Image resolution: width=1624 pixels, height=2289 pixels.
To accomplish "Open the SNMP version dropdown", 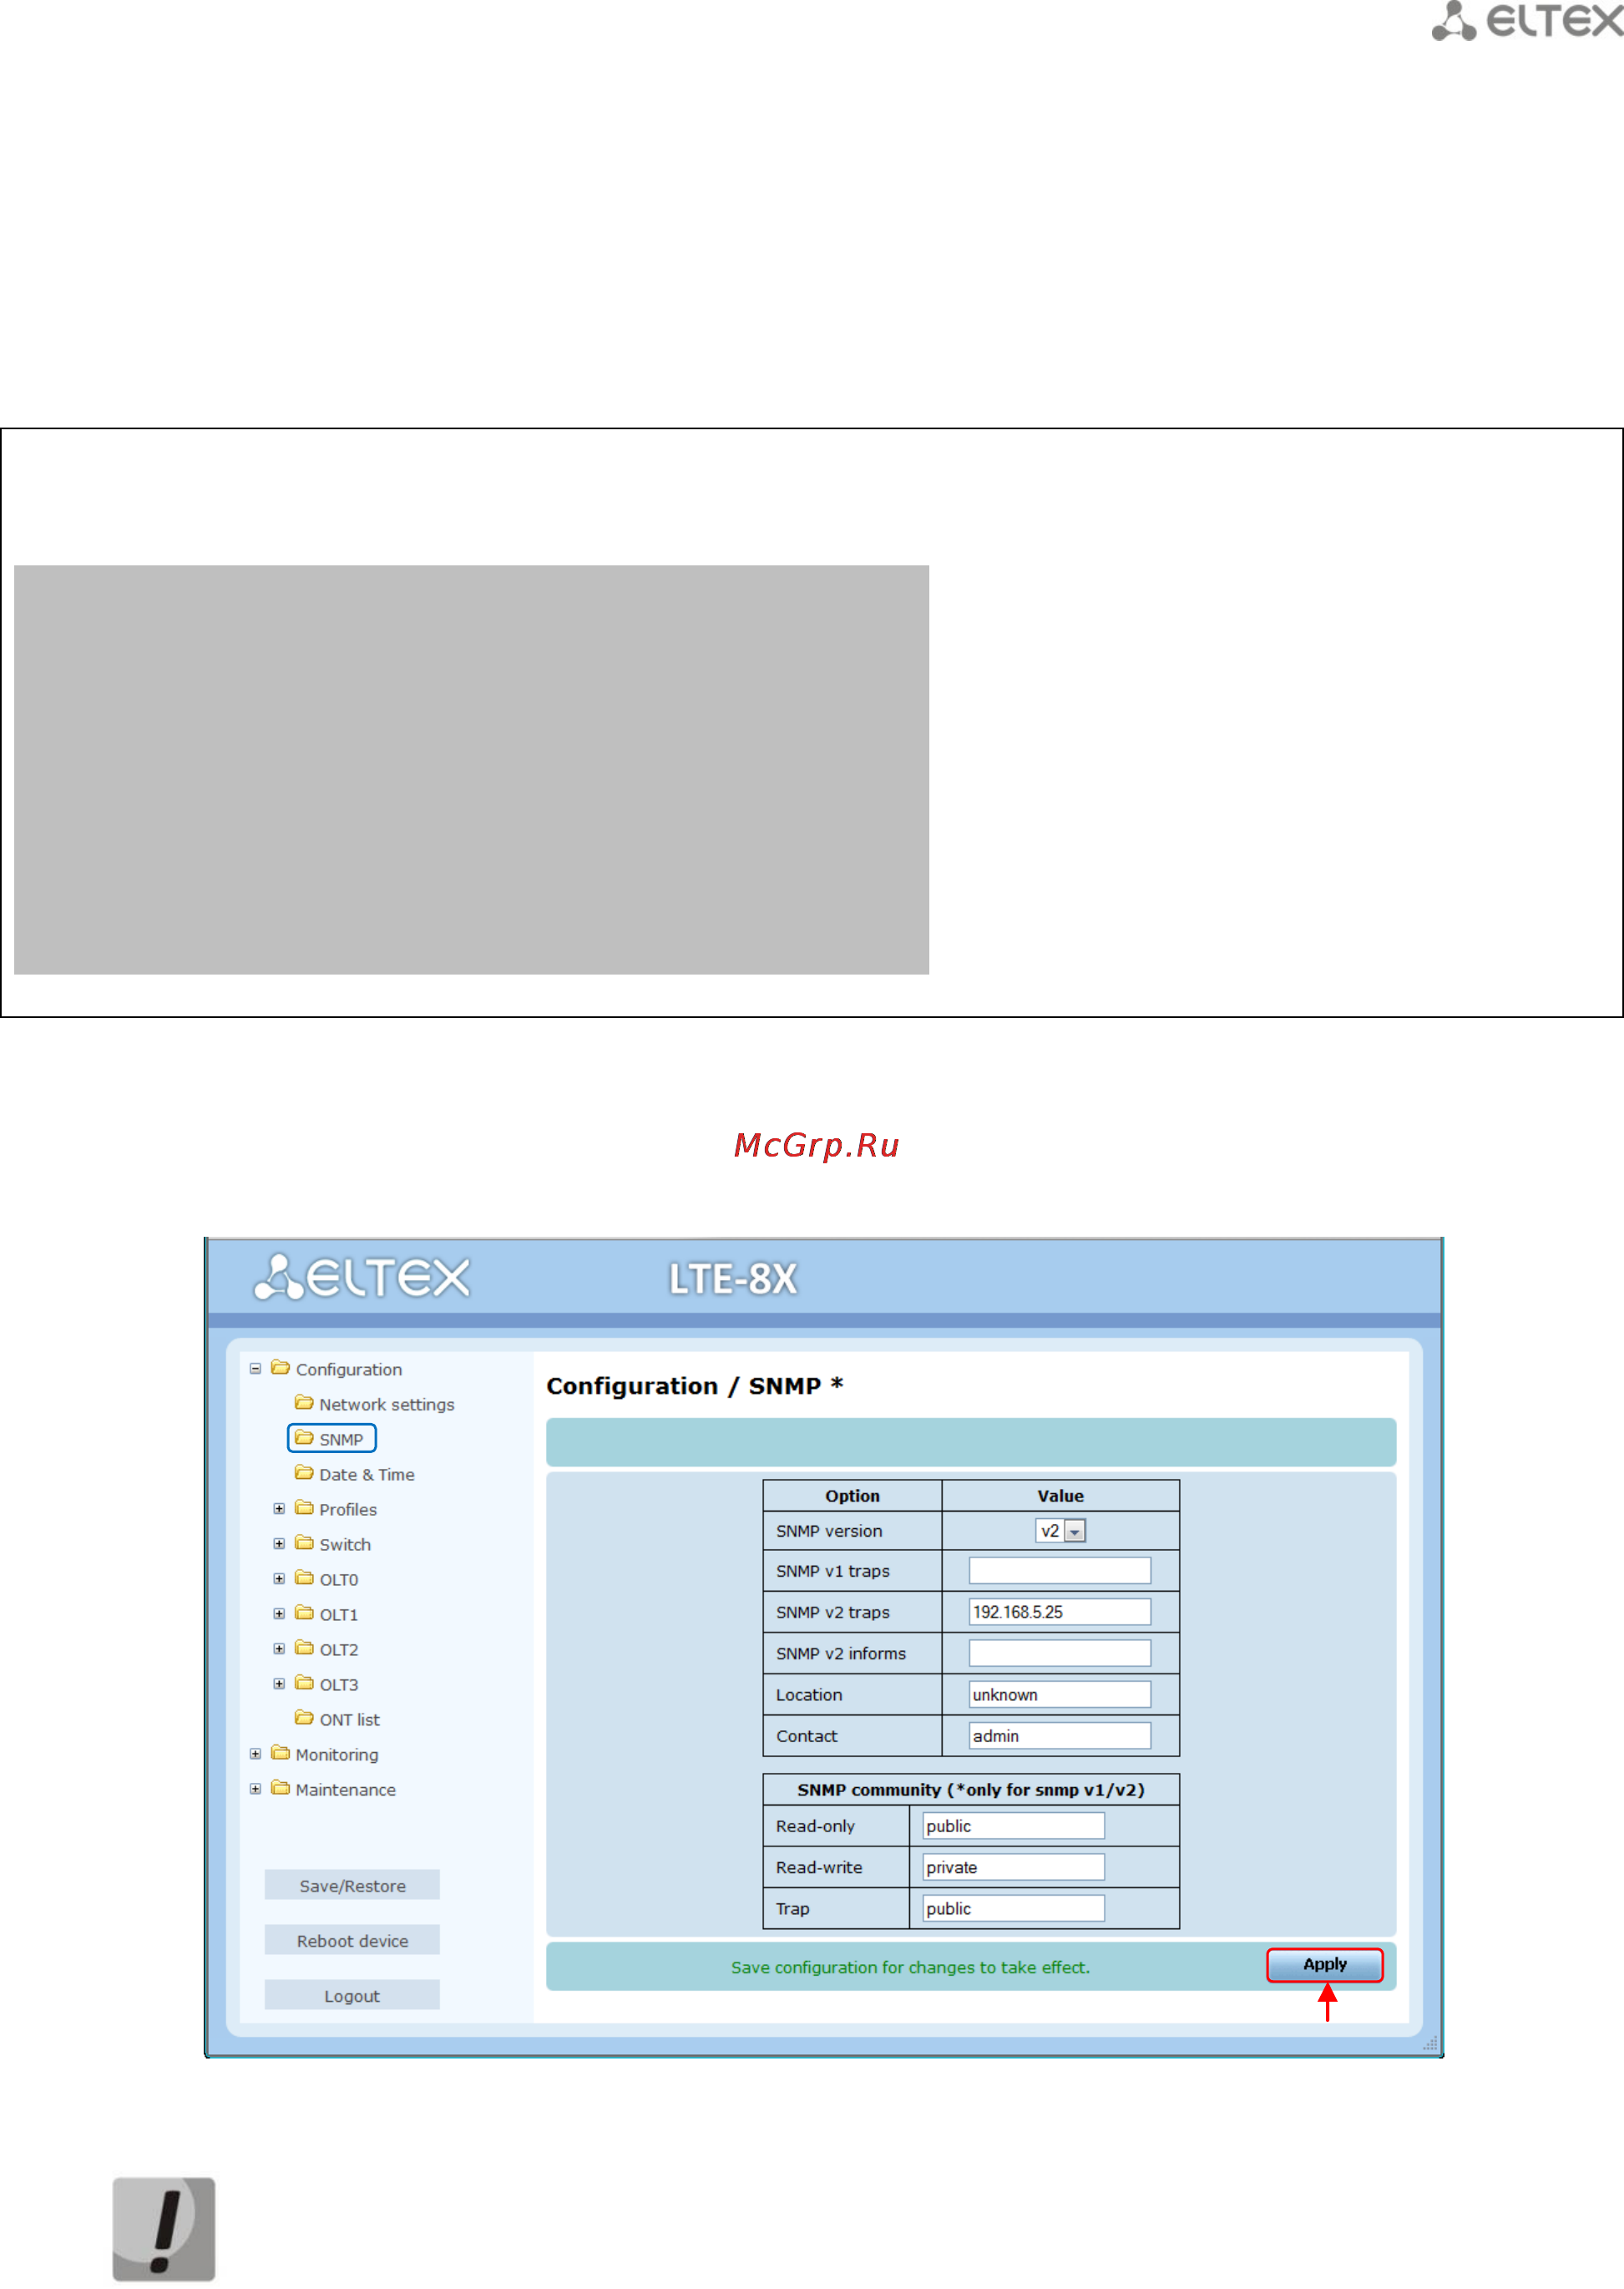I will click(1060, 1530).
